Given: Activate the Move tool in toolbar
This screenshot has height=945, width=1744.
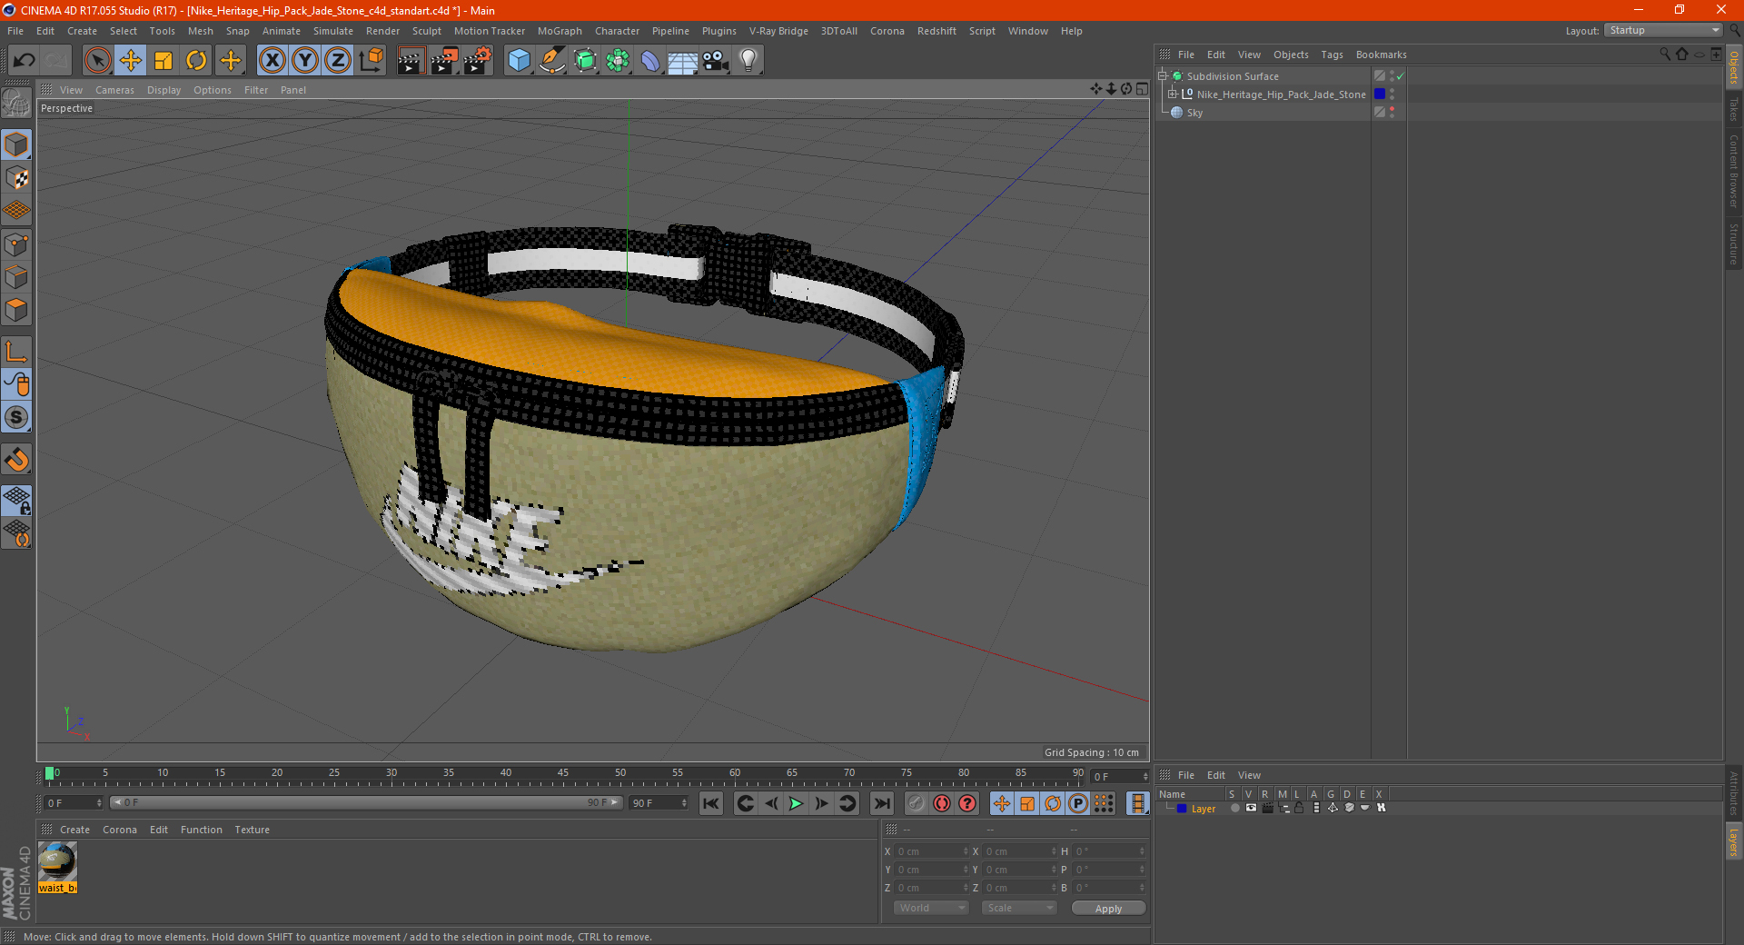Looking at the screenshot, I should [x=131, y=61].
